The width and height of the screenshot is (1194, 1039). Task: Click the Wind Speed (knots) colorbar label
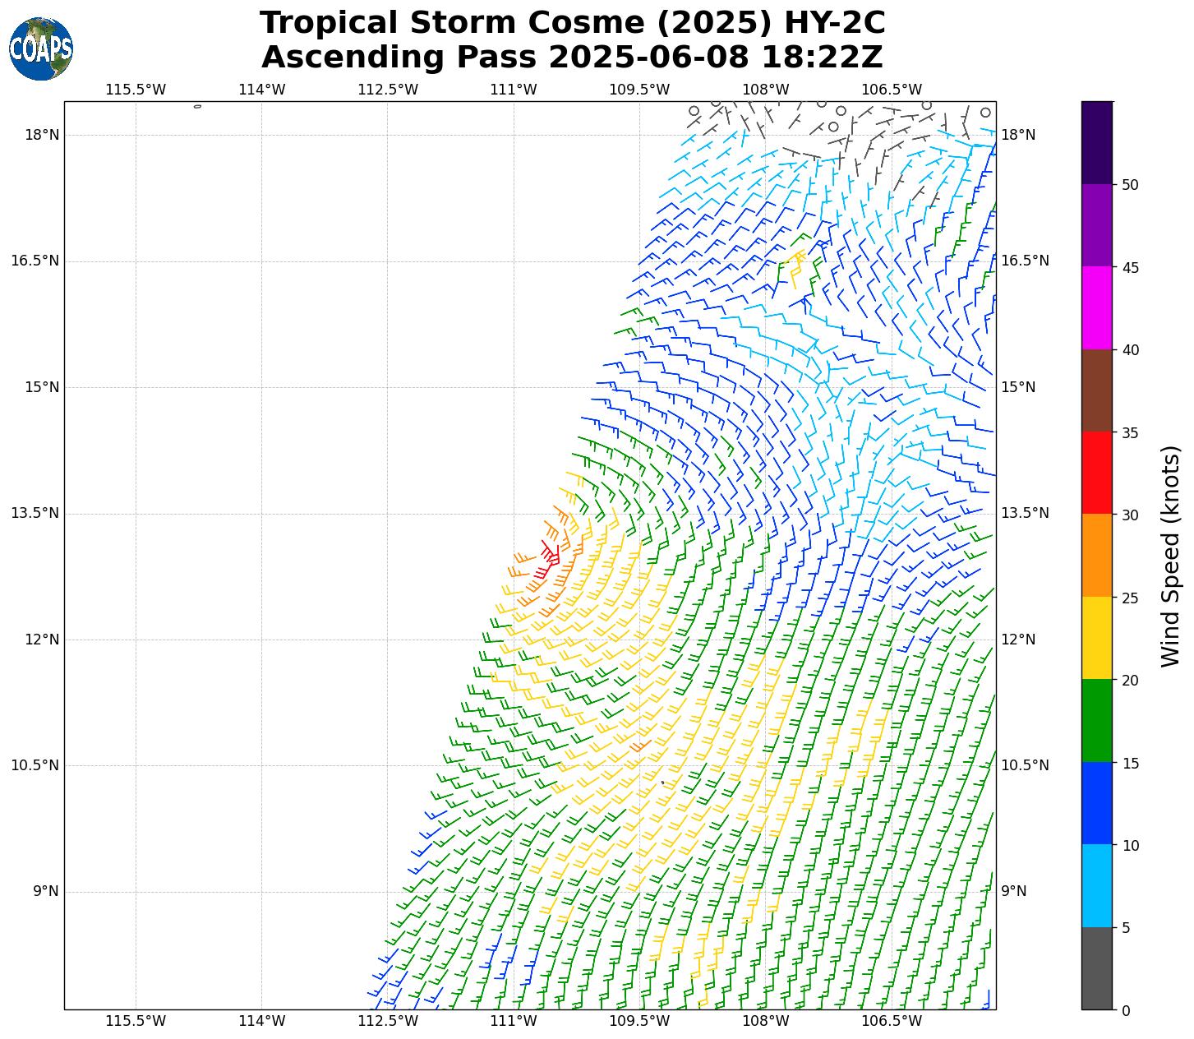[1170, 556]
